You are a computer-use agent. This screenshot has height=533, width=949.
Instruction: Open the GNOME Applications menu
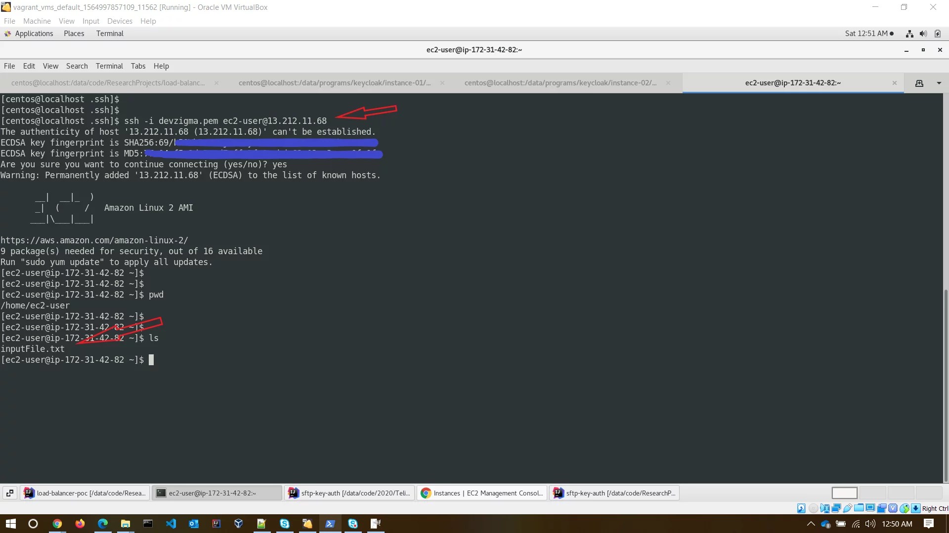34,34
